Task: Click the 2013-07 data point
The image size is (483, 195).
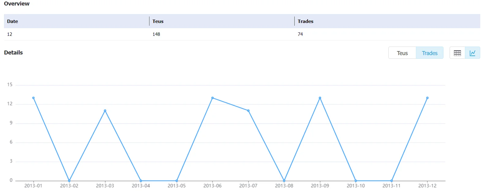Action: [248, 111]
